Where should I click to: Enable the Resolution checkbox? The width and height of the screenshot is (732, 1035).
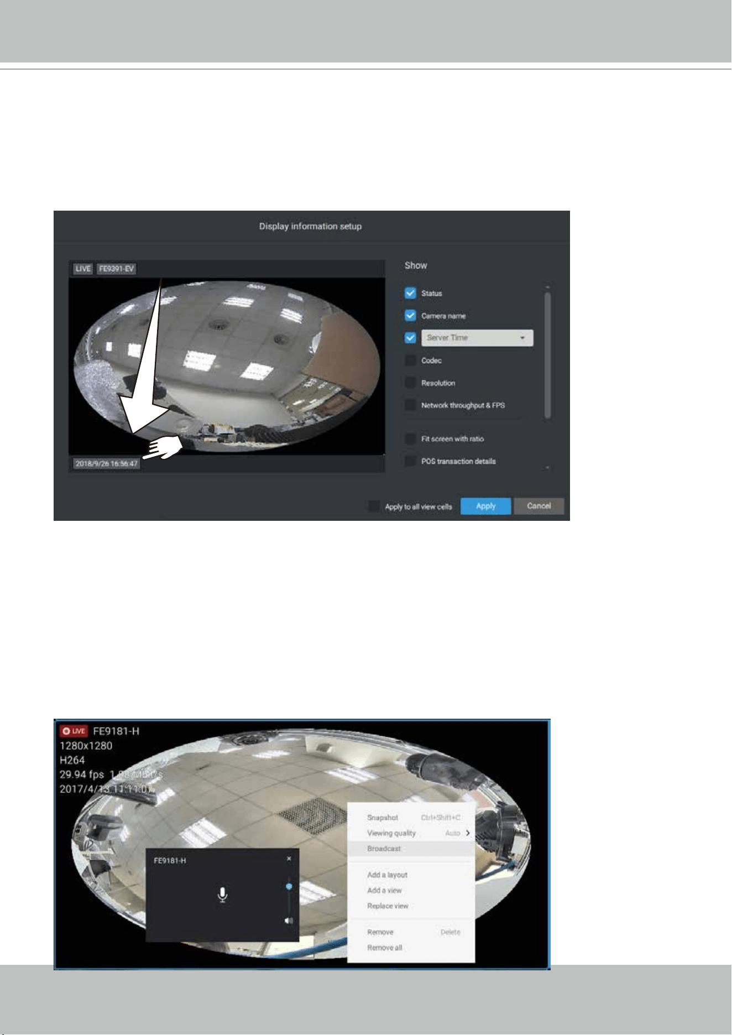click(410, 383)
